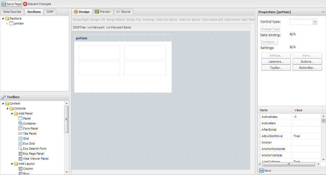
Task: Collapse the Controls toolbox node
Action: pyautogui.click(x=7, y=108)
